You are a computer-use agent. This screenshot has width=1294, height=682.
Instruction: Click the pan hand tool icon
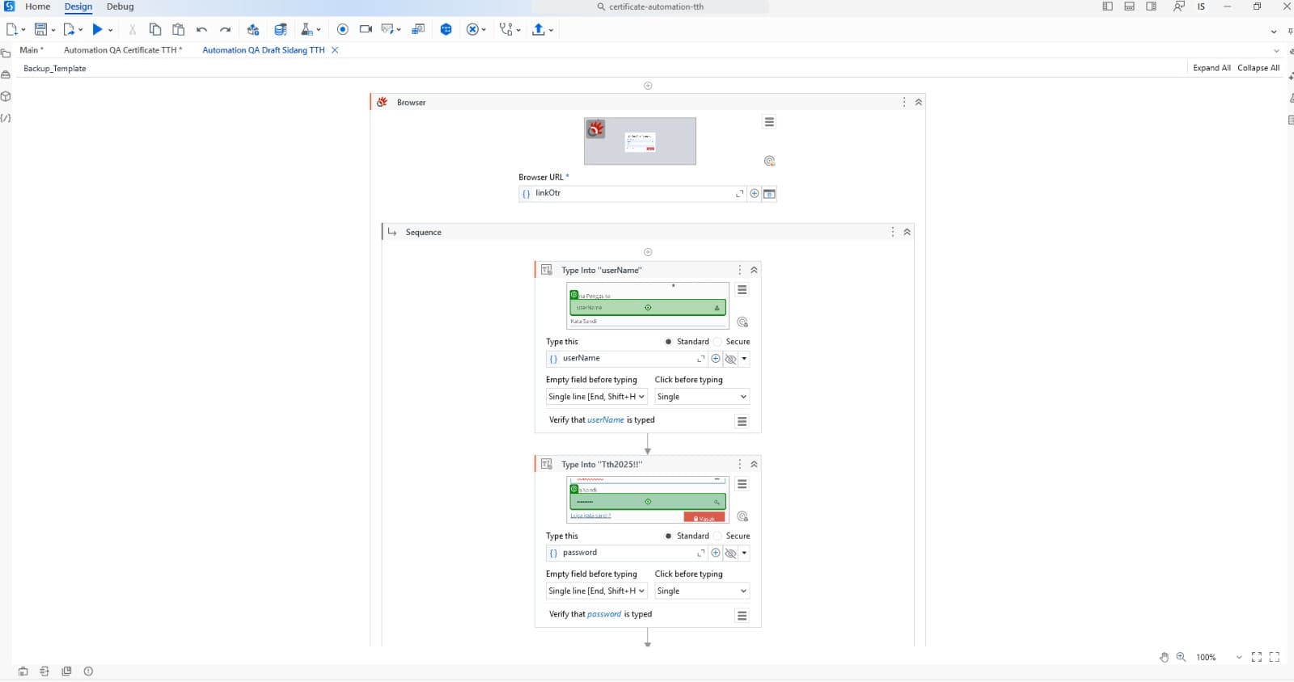coord(1164,657)
